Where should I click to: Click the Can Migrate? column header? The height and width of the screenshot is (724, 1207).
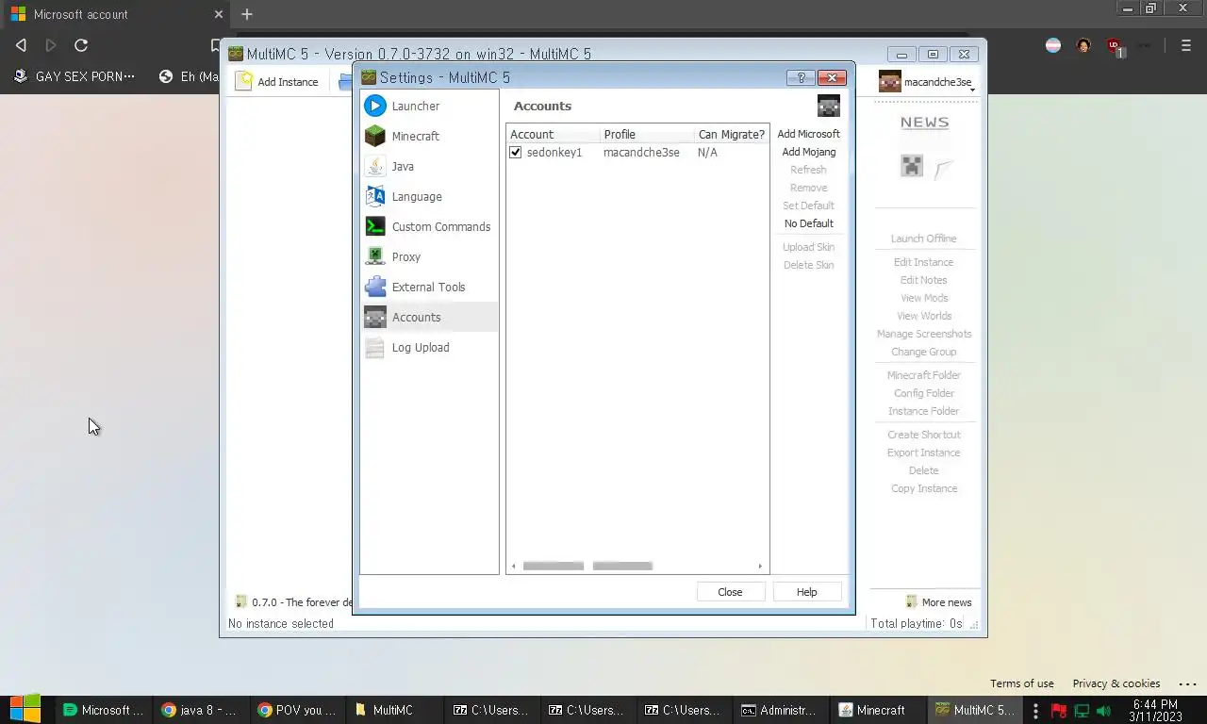coord(731,134)
